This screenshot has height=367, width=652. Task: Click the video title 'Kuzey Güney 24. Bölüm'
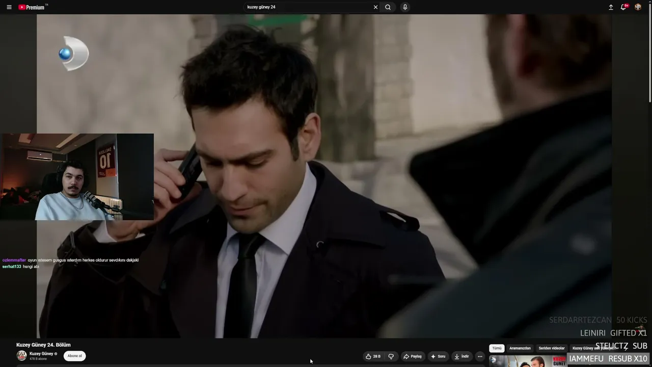click(x=43, y=345)
